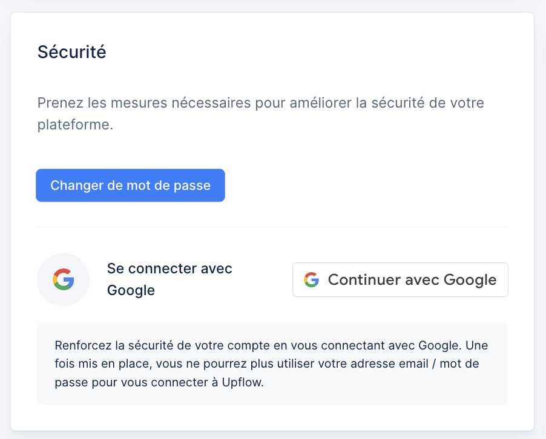546x439 pixels.
Task: Click the Google text in the Continuer button
Action: coord(470,280)
